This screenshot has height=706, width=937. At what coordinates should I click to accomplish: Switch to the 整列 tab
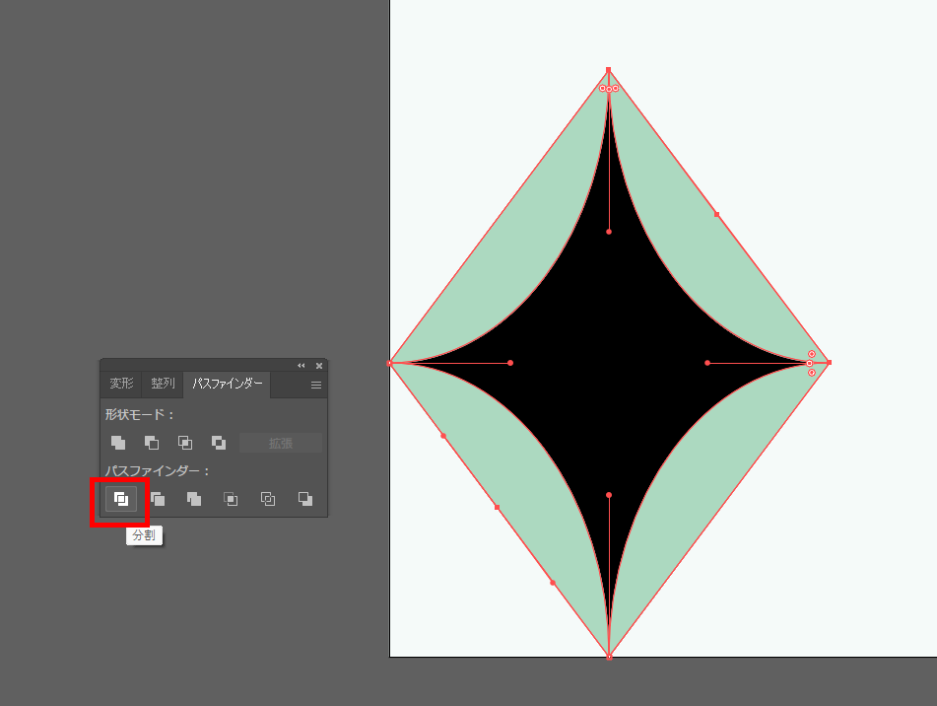point(163,384)
